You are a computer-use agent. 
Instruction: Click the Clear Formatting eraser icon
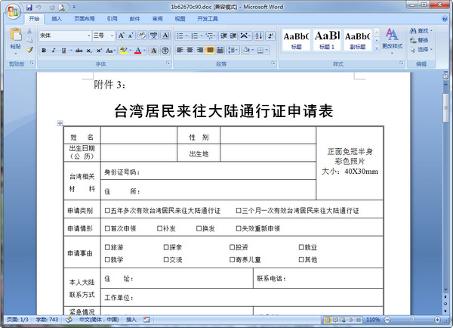[x=142, y=36]
